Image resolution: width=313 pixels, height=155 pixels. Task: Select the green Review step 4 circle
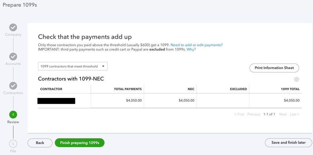coord(13,114)
